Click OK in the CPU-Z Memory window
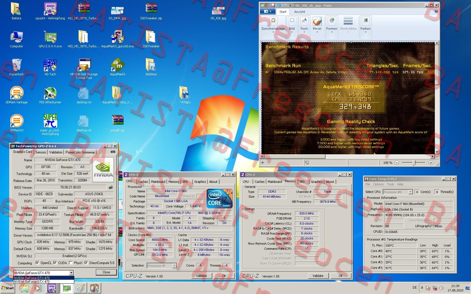 [x=341, y=276]
